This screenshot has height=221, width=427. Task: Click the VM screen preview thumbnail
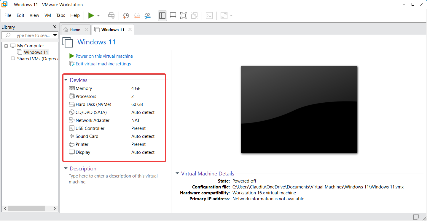pos(299,109)
